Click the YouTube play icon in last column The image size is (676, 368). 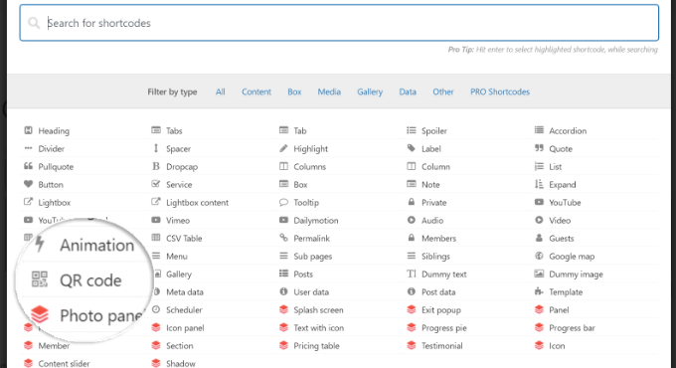pyautogui.click(x=539, y=202)
